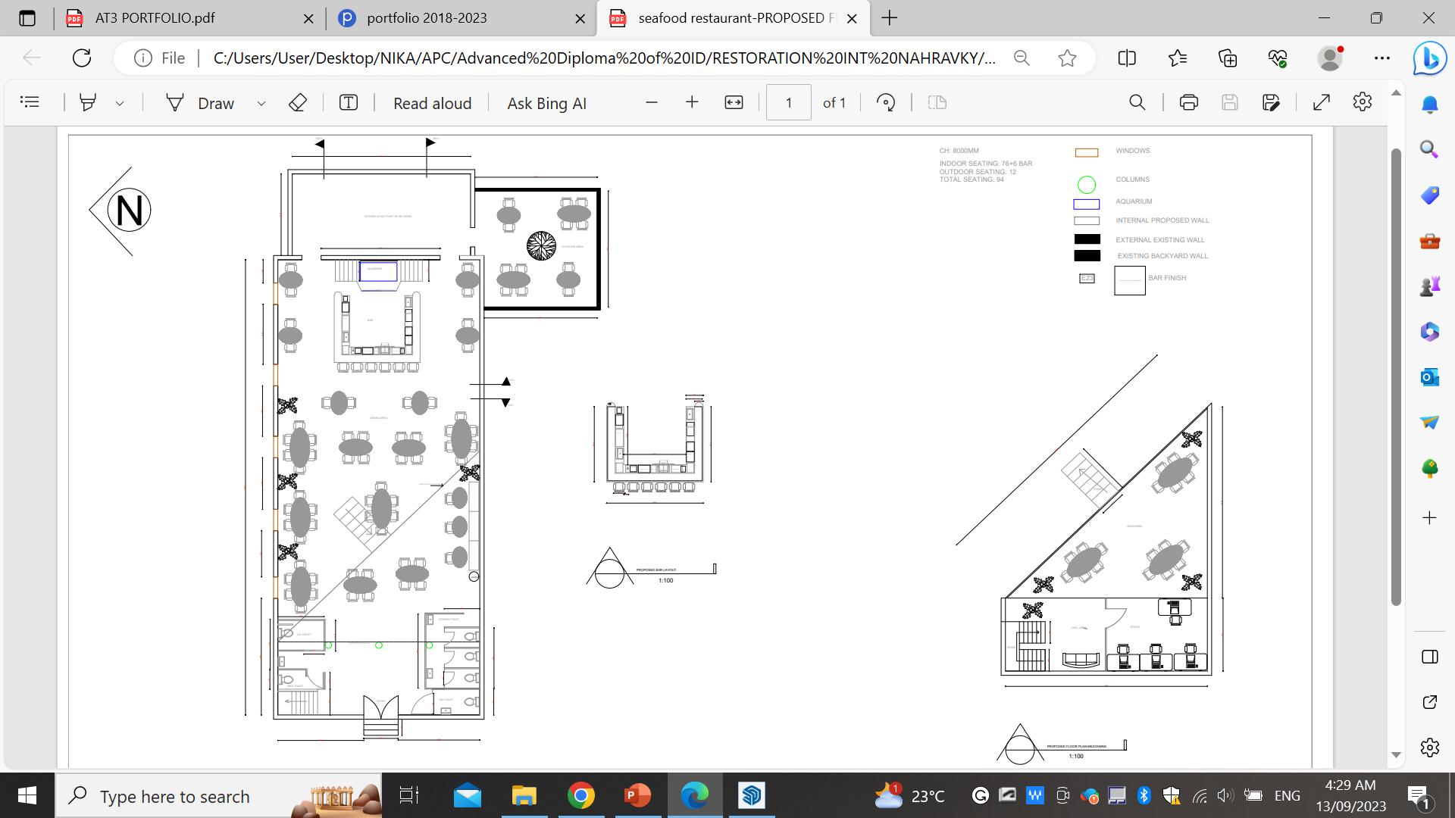Expand the Draw options dropdown arrow

(261, 103)
